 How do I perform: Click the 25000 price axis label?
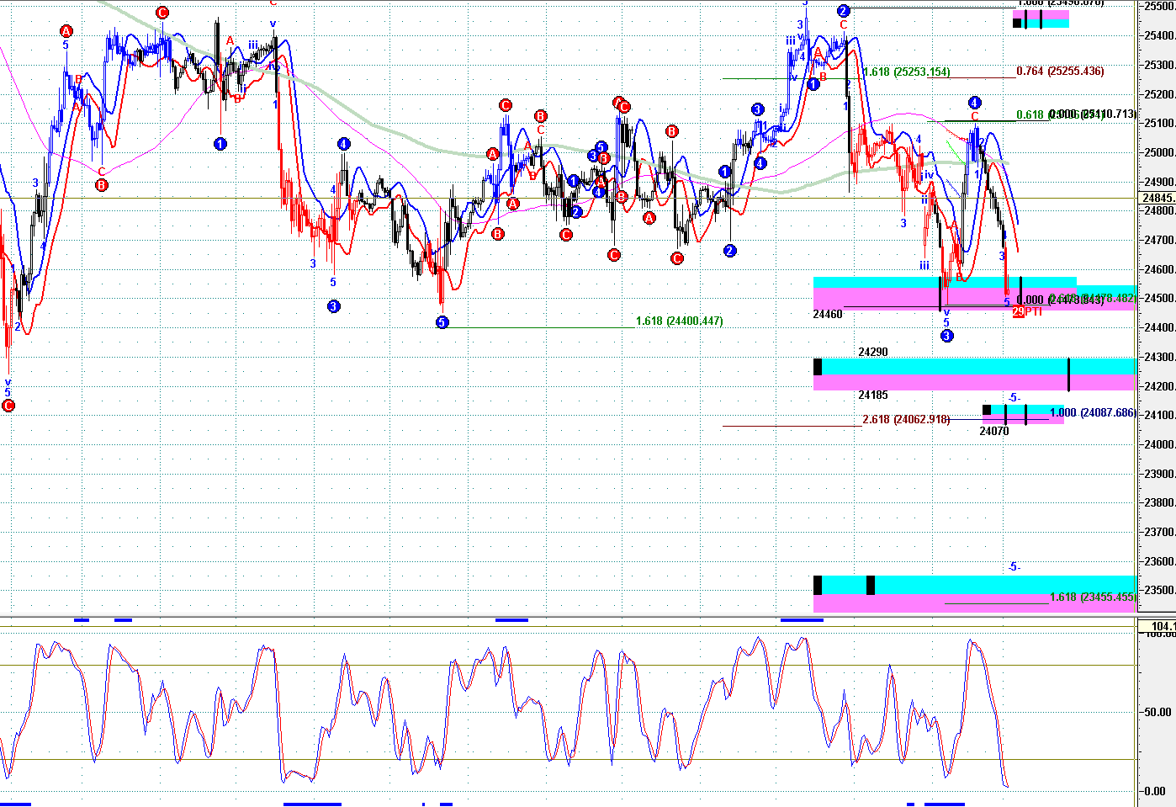click(x=1159, y=152)
